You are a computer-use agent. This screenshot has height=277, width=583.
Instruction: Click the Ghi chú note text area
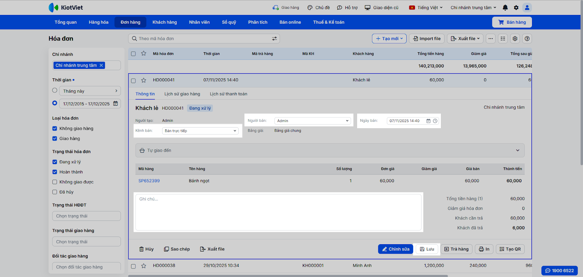(x=278, y=212)
